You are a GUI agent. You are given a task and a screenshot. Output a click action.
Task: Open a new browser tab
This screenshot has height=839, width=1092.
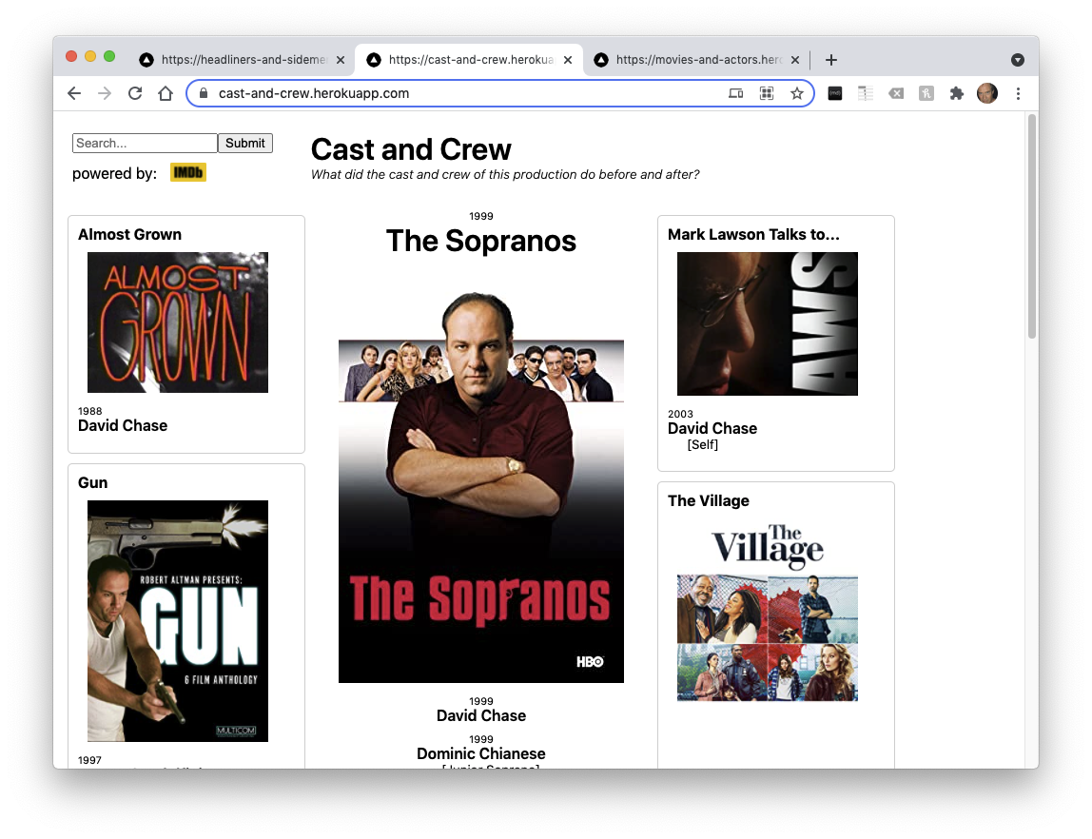830,60
